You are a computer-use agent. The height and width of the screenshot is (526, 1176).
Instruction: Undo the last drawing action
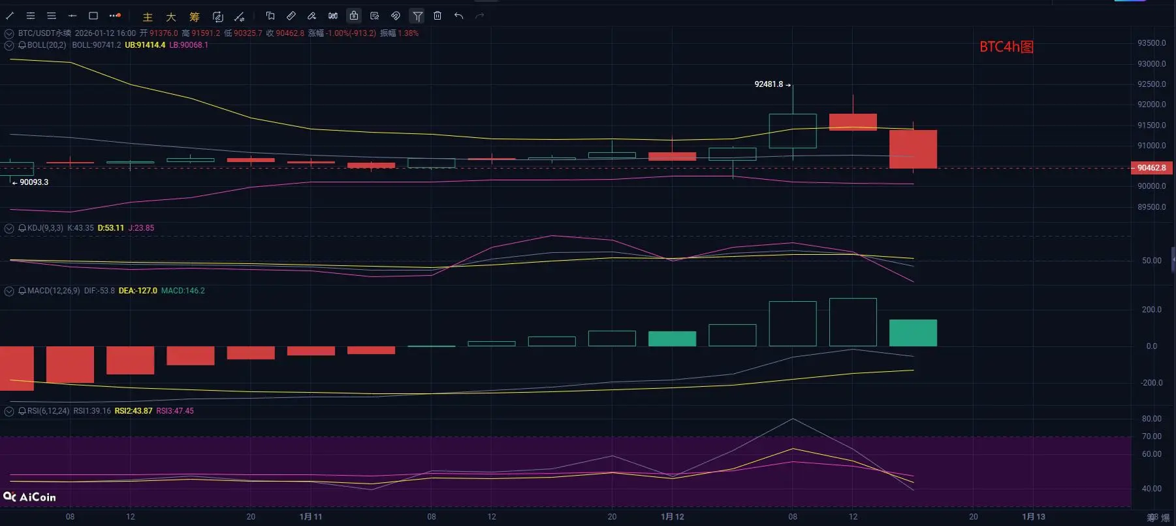(459, 16)
